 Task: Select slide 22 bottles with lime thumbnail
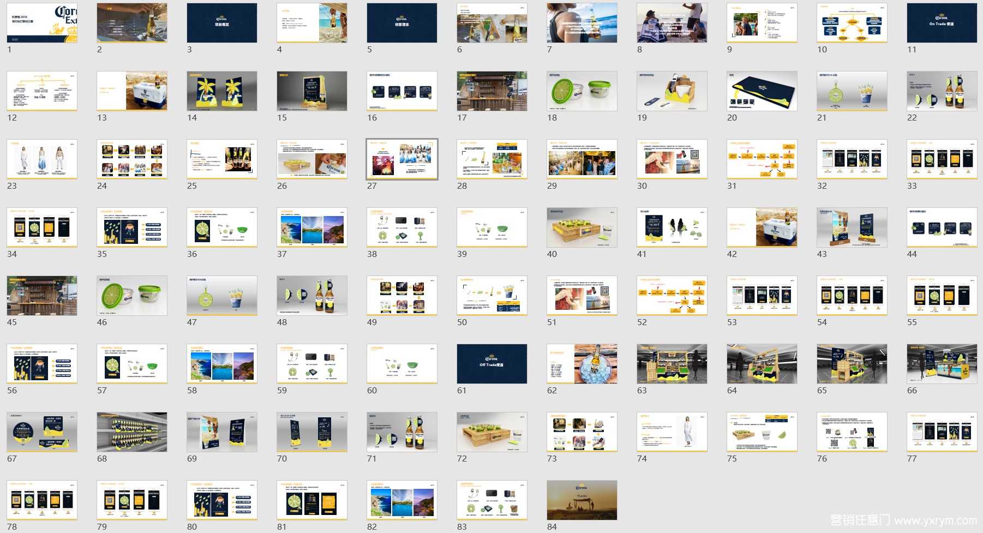tap(942, 91)
